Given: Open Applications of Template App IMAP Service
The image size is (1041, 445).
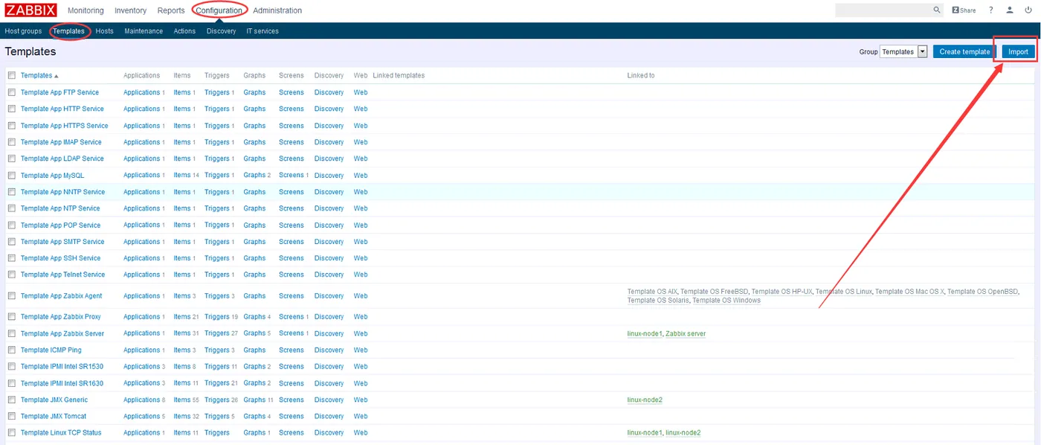Looking at the screenshot, I should [x=141, y=142].
